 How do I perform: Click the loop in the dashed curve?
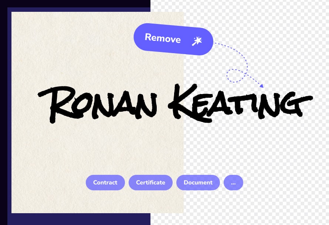[x=234, y=76]
